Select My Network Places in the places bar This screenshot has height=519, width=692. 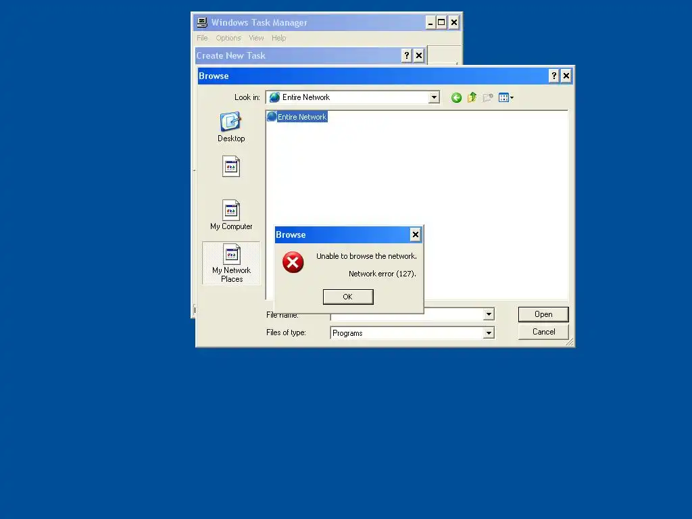[x=231, y=263]
